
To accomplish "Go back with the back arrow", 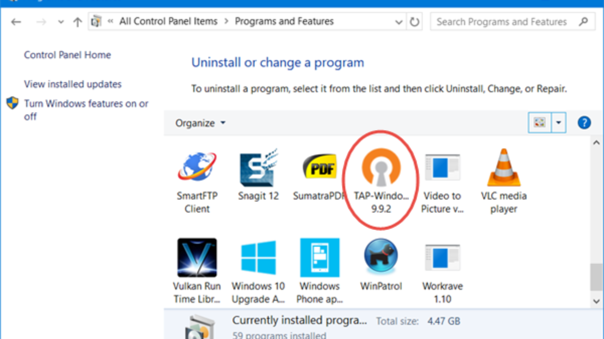I will tap(16, 22).
